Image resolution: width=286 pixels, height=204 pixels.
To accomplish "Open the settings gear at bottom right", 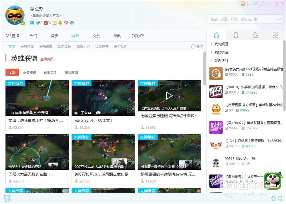I will (273, 198).
